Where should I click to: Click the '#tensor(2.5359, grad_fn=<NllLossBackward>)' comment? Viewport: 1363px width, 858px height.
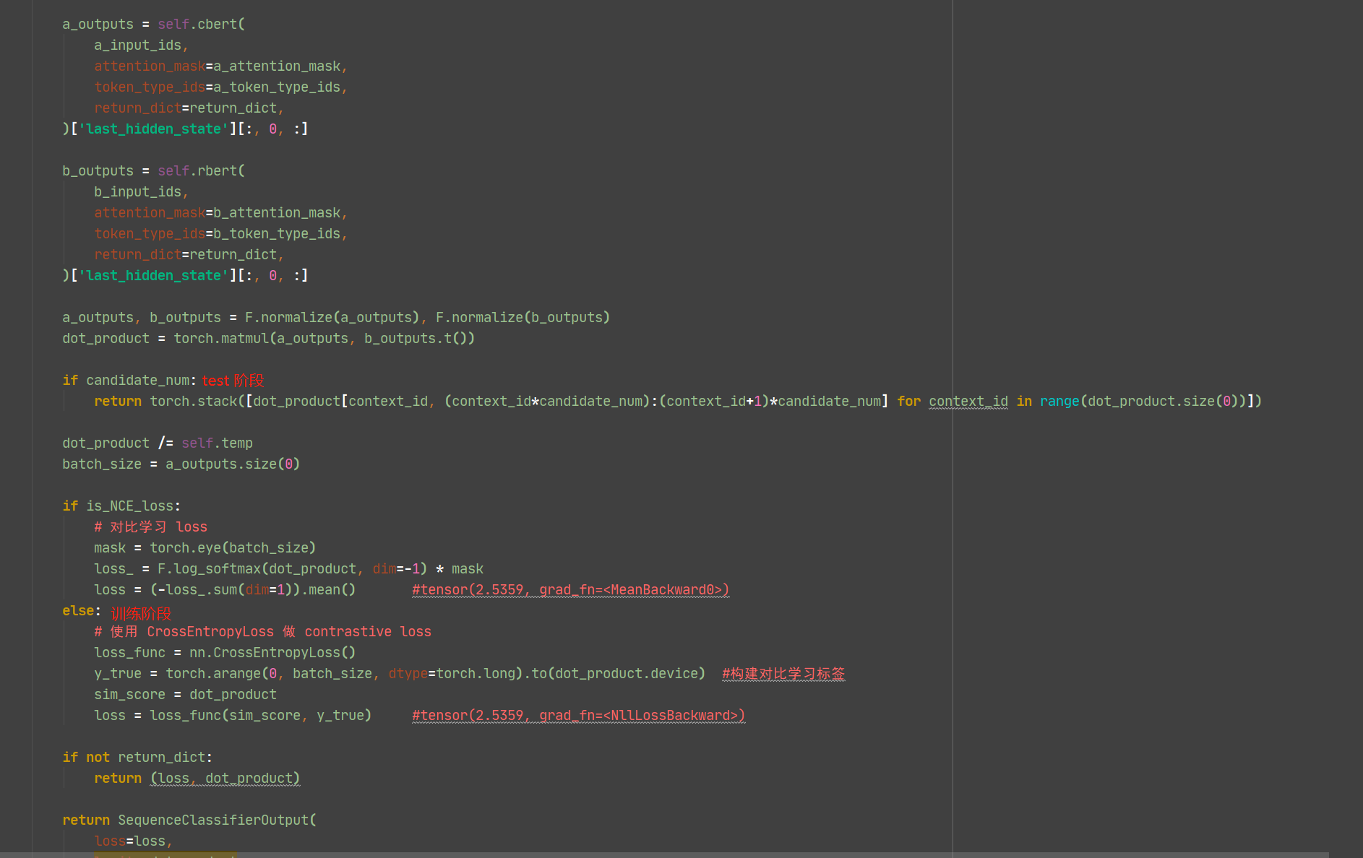(x=578, y=716)
